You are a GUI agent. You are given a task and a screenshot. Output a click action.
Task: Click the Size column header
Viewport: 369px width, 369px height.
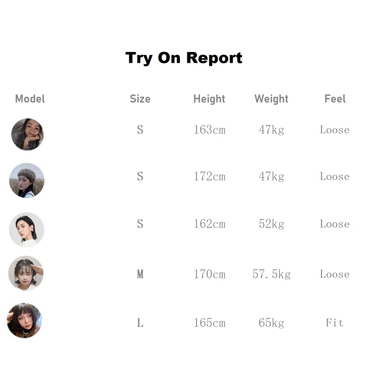click(140, 99)
